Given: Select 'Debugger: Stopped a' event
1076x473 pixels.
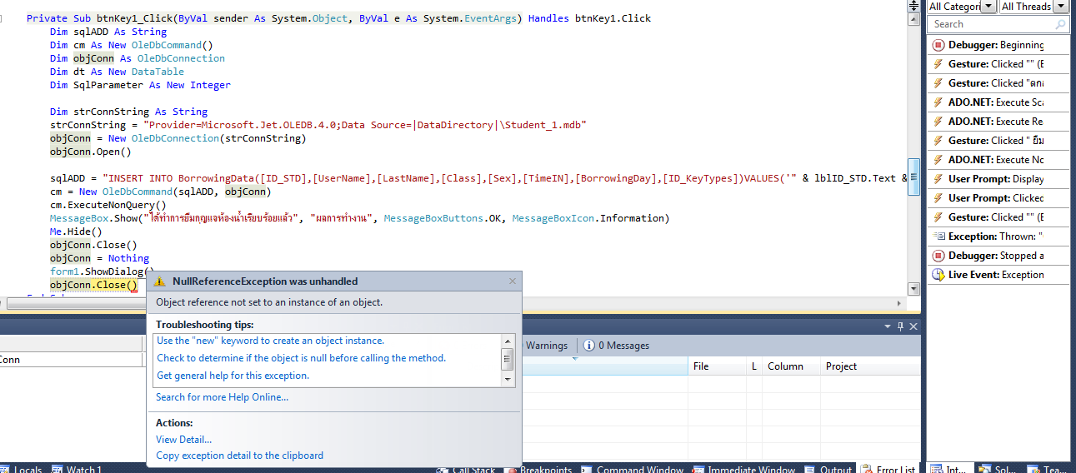Looking at the screenshot, I should click(x=998, y=256).
